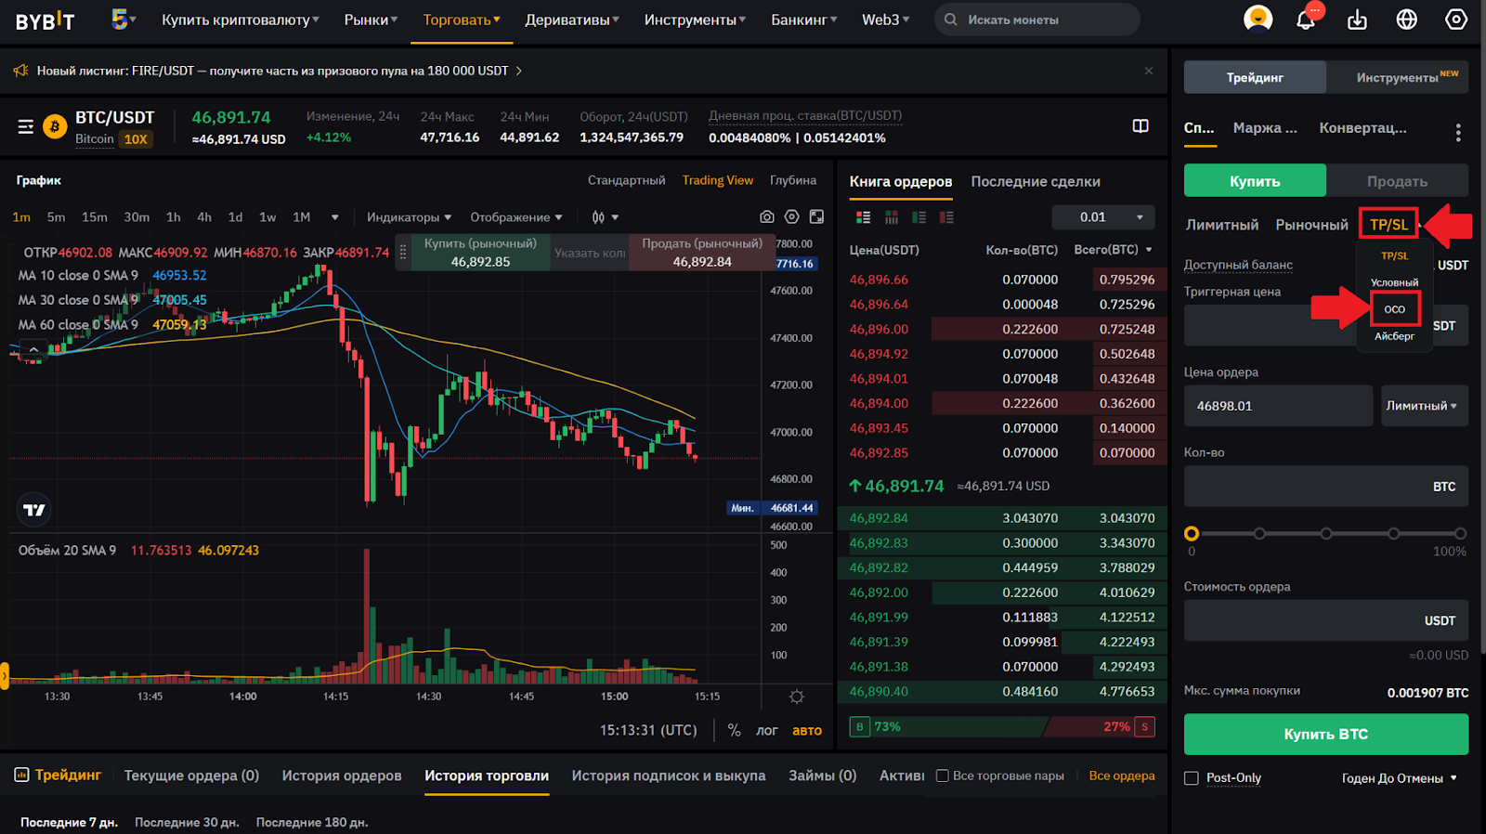Select the sell-only order book view icon
The height and width of the screenshot is (834, 1486).
pos(946,217)
